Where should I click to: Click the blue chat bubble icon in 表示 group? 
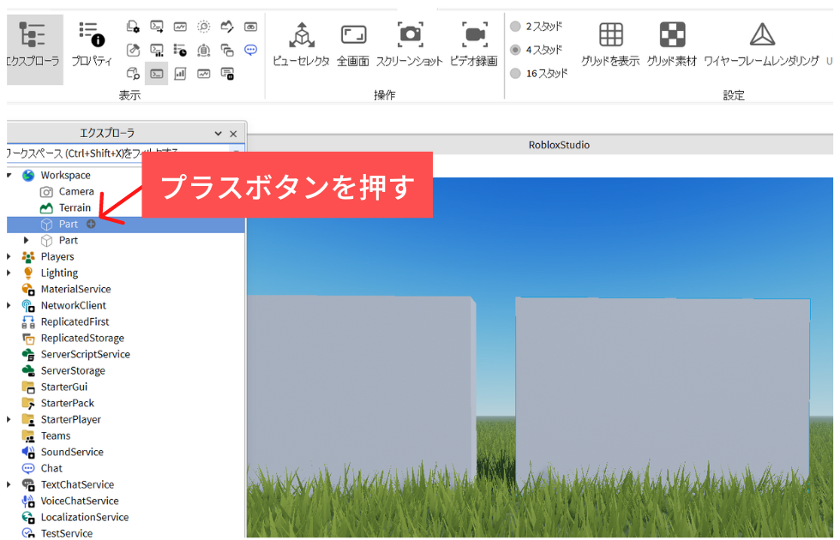(250, 50)
